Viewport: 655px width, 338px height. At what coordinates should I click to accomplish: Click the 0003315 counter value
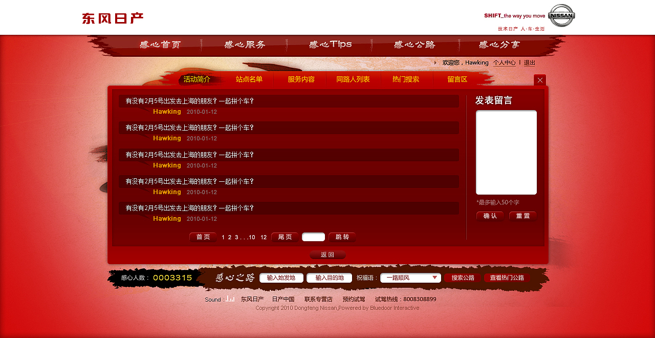(x=172, y=278)
